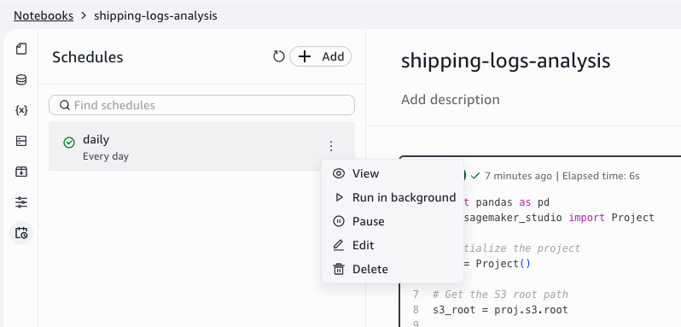Viewport: 681px width, 327px height.
Task: Choose Edit from the context menu
Action: point(393,245)
